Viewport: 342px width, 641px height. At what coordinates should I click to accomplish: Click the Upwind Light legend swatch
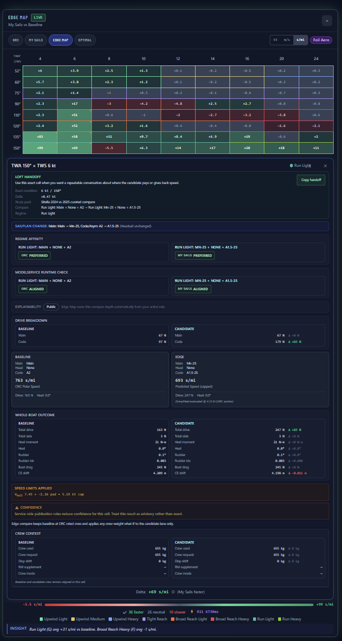click(x=42, y=619)
